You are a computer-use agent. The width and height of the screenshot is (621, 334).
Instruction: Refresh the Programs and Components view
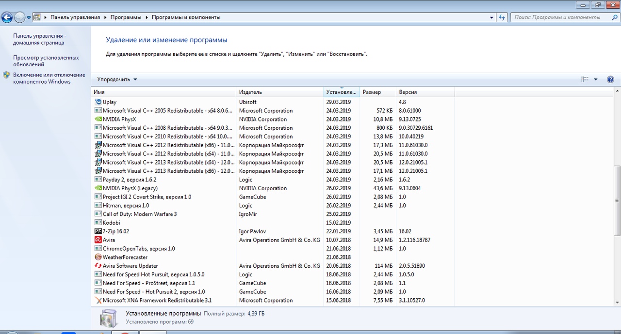[502, 17]
